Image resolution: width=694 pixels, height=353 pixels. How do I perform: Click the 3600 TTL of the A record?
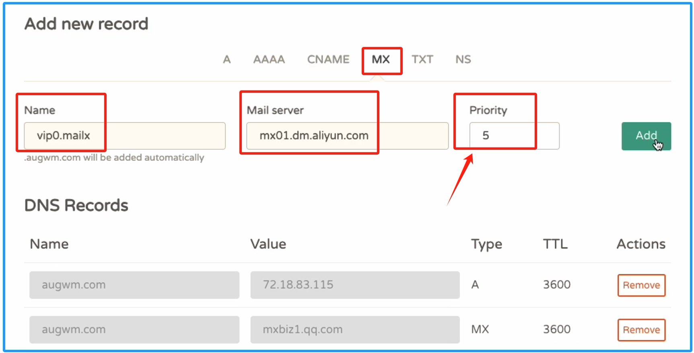557,285
